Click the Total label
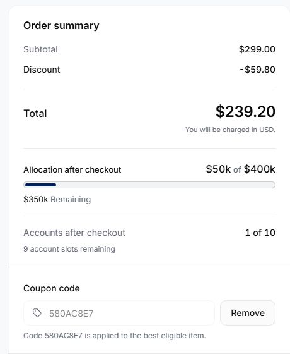 click(35, 114)
